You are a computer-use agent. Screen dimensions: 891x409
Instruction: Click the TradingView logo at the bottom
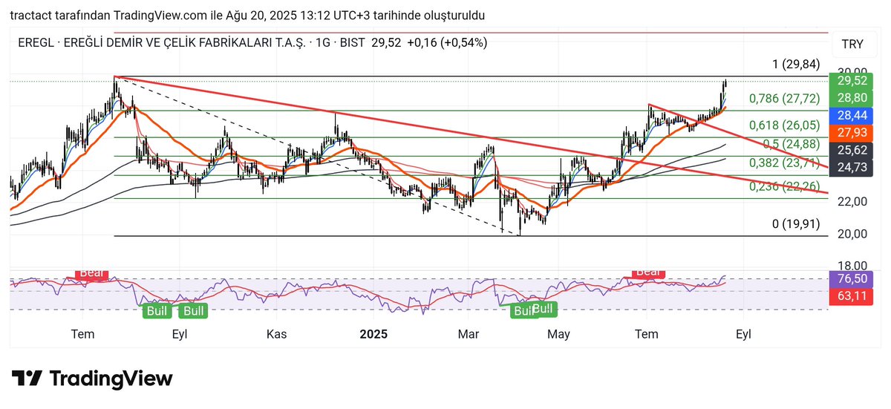point(91,379)
